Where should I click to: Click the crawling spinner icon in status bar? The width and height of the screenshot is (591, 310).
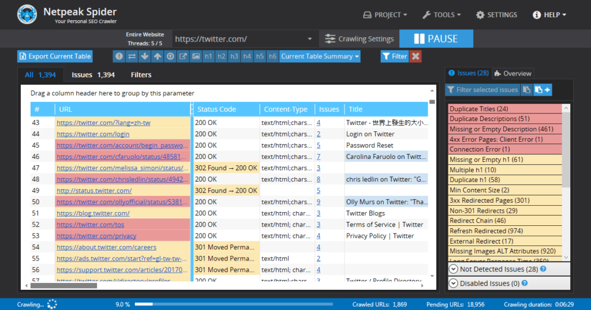(52, 304)
